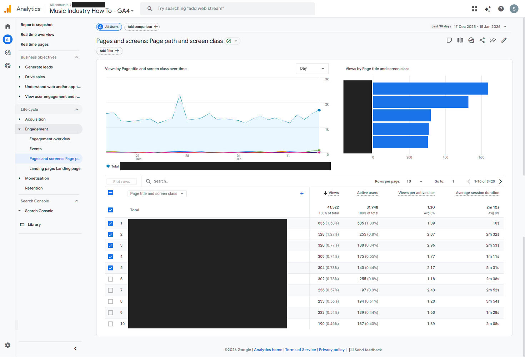The image size is (525, 357).
Task: Open the Share this report icon
Action: pos(482,40)
